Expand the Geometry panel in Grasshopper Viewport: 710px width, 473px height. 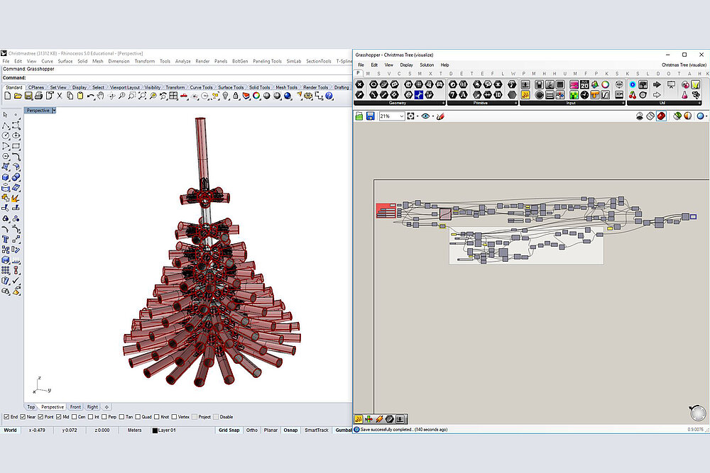coord(444,103)
